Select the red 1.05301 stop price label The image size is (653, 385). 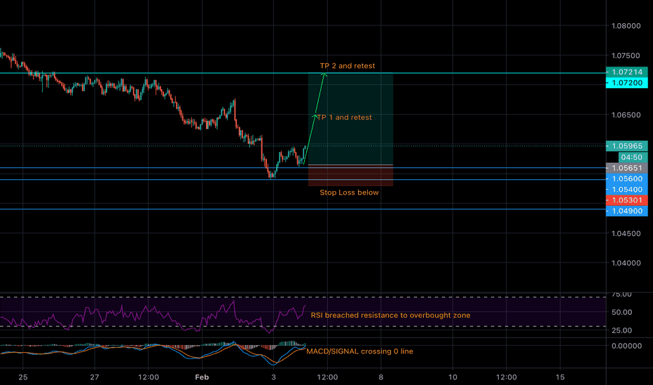[627, 200]
